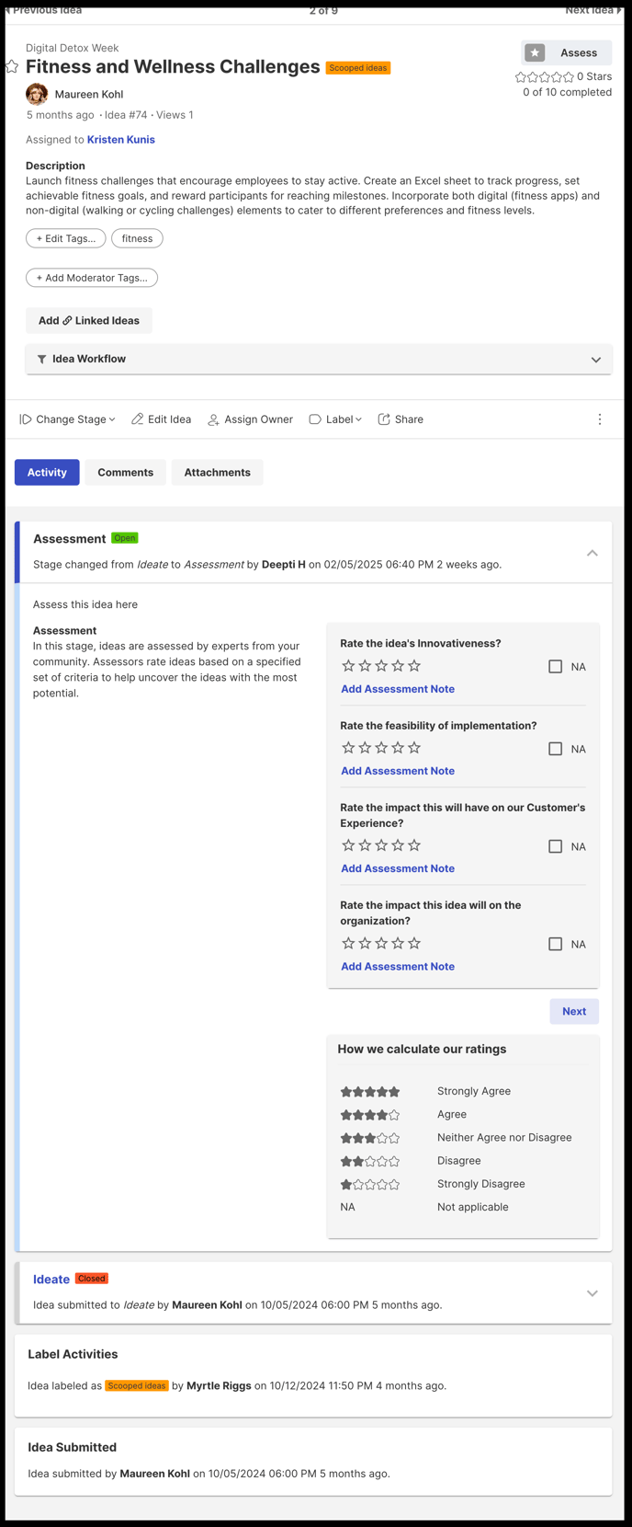632x1527 pixels.
Task: Open the Label dropdown
Action: [x=335, y=419]
